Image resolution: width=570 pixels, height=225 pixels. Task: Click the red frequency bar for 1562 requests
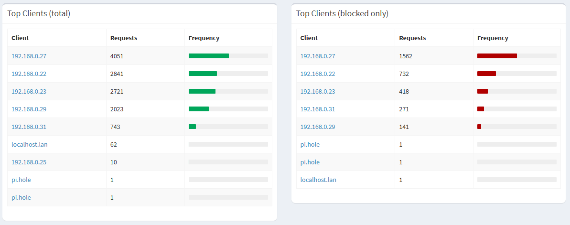click(497, 56)
